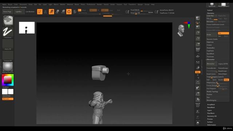Expand the Dynamic Subdiv section
Viewport: 233px width, 131px height.
pos(212,39)
